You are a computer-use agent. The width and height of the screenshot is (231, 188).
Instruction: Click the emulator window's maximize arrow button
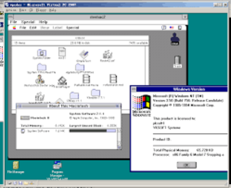click(x=185, y=17)
